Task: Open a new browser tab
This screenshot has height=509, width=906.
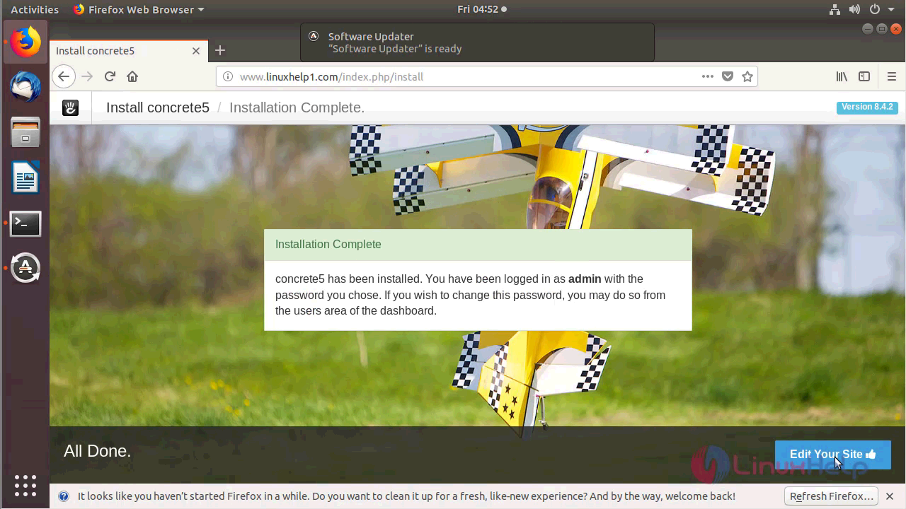Action: point(220,50)
